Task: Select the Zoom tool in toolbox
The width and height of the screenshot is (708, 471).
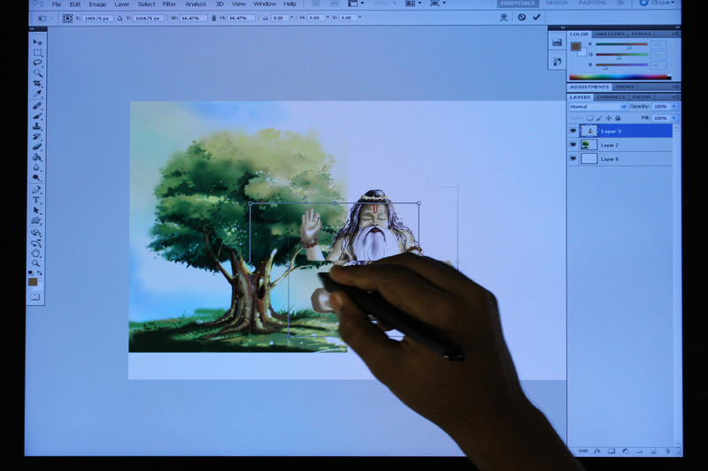Action: (36, 262)
